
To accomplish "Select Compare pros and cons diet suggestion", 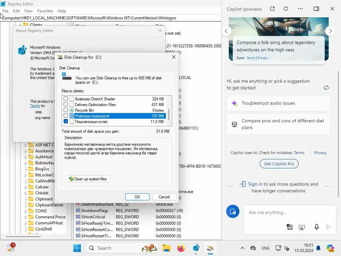I will click(278, 124).
